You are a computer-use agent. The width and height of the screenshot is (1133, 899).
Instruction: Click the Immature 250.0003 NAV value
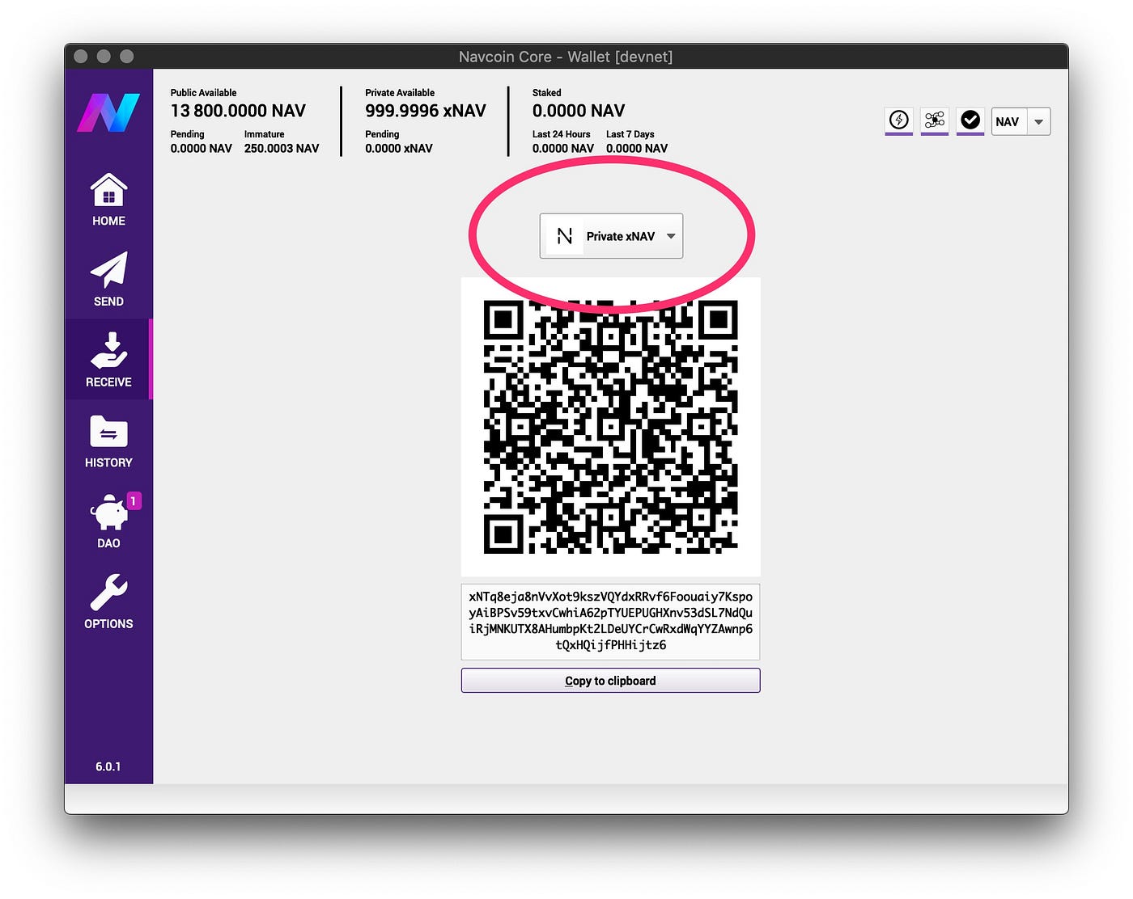coord(282,149)
